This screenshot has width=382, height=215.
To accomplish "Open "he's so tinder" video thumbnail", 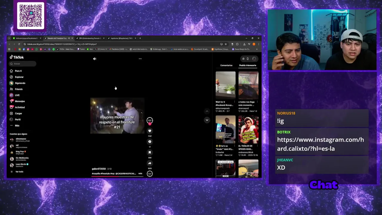I will 225,129.
